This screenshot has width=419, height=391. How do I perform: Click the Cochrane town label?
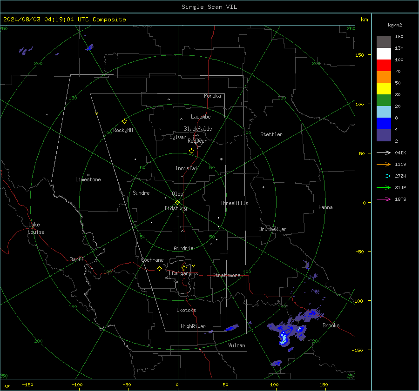pyautogui.click(x=152, y=260)
